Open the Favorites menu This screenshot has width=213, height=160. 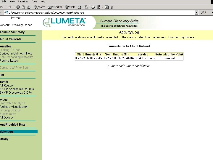(x=23, y=1)
